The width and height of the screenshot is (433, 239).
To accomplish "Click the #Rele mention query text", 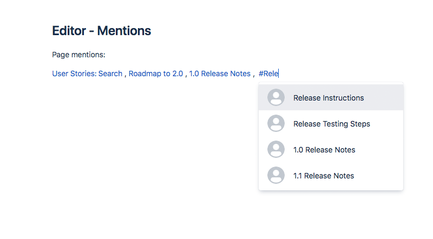I will point(268,74).
